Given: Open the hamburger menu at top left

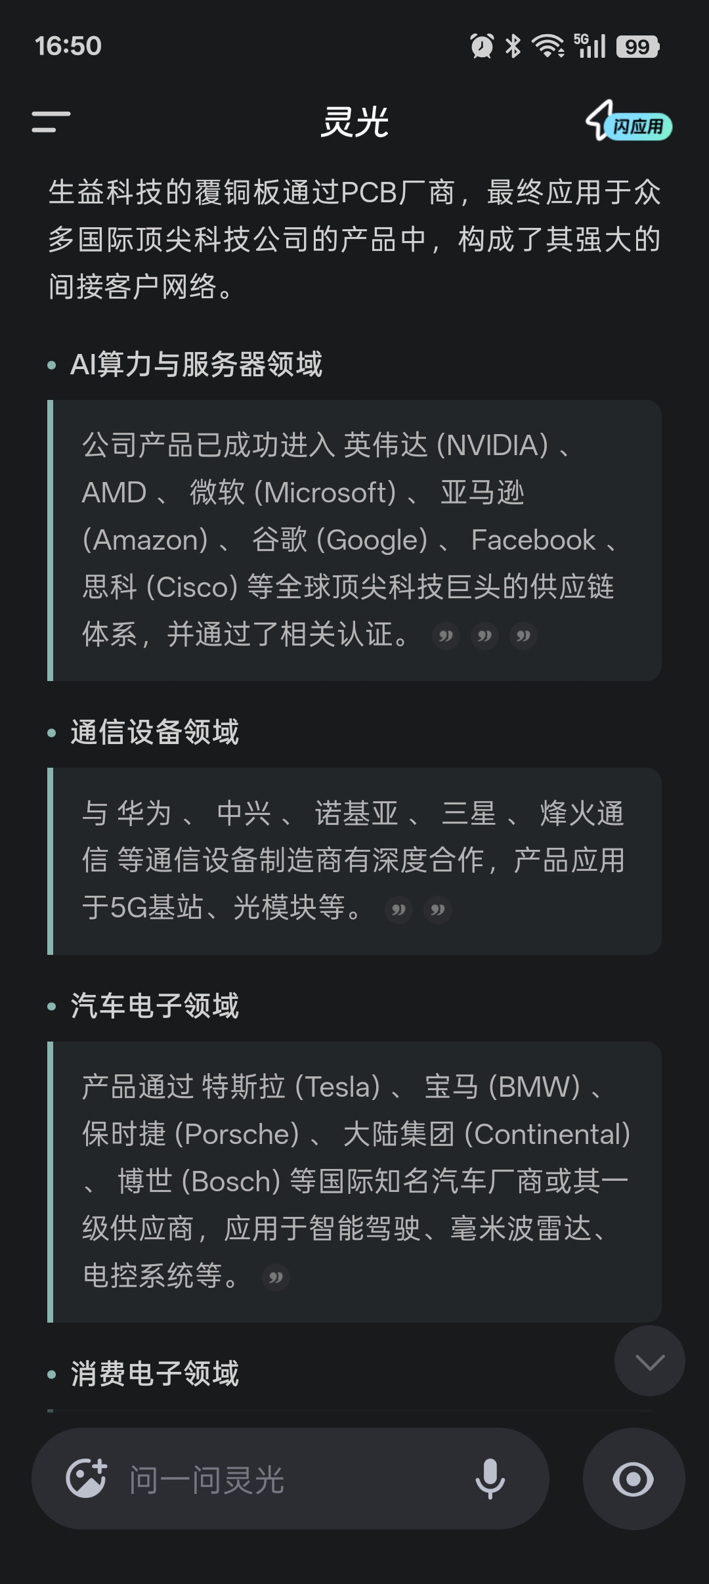Looking at the screenshot, I should 51,122.
